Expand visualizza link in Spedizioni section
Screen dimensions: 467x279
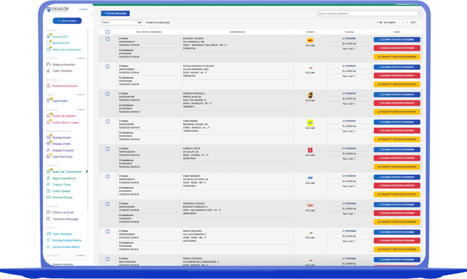(x=81, y=109)
